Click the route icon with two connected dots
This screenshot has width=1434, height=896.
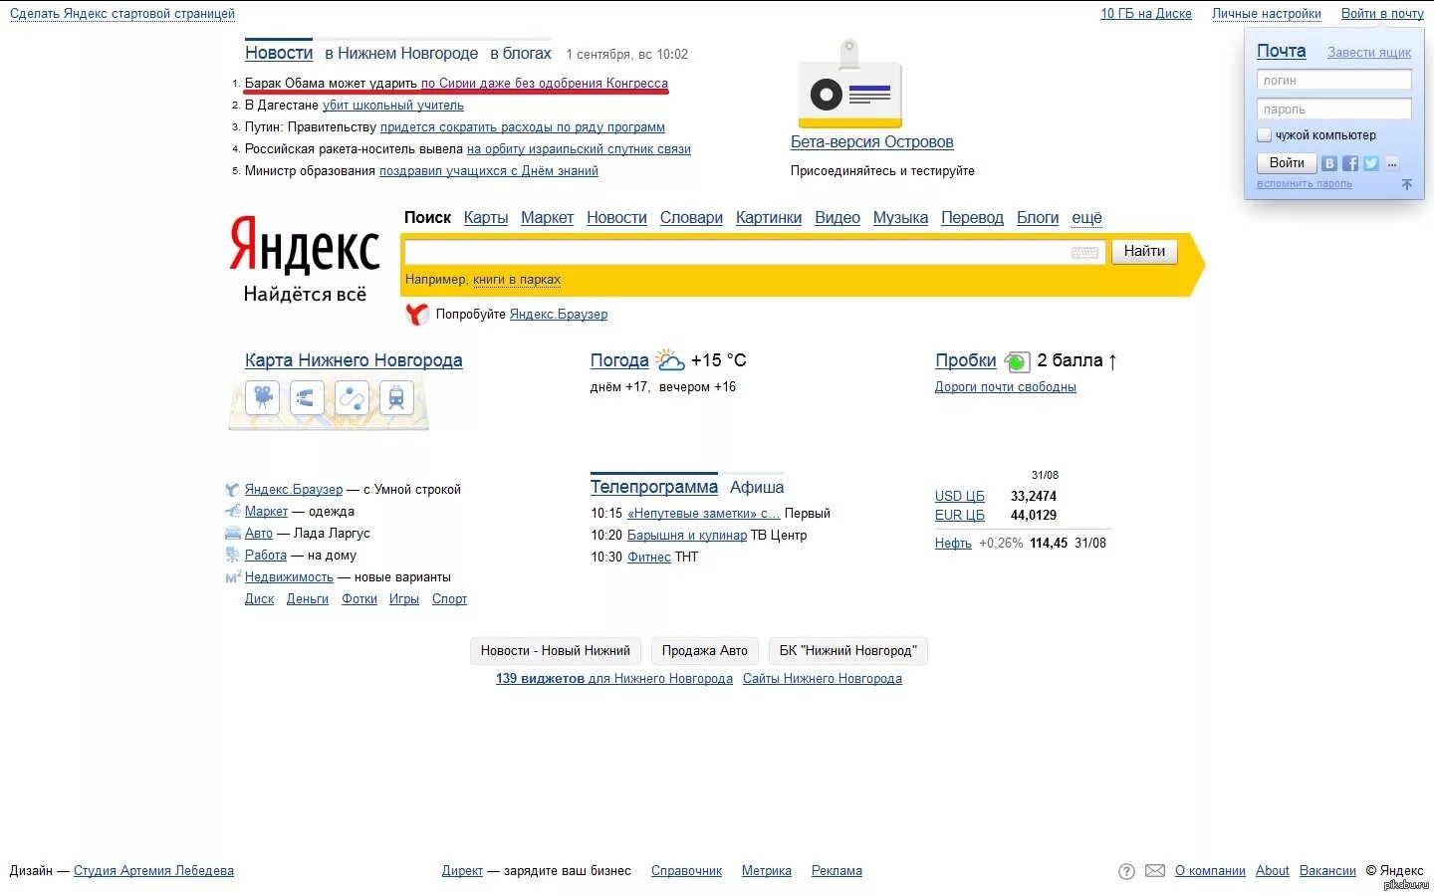click(x=352, y=398)
